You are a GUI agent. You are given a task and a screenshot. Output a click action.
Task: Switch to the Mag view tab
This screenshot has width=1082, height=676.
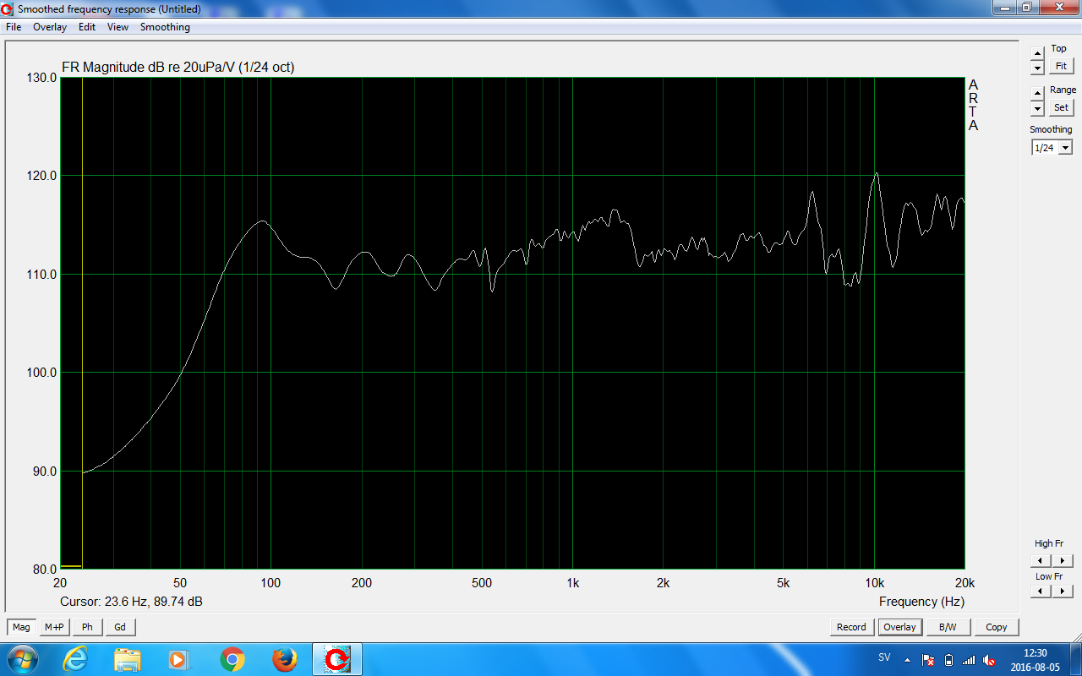point(21,627)
